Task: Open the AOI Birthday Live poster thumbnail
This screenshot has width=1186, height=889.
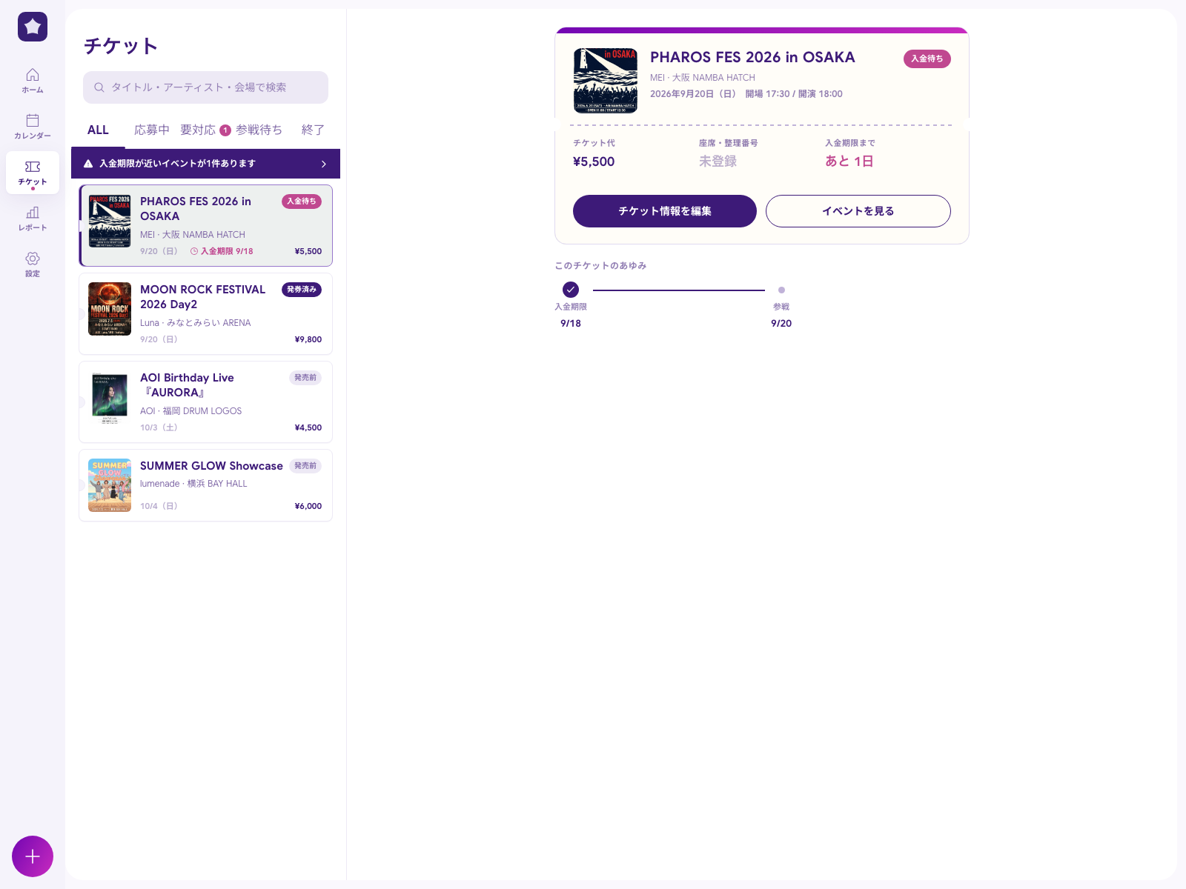Action: [x=110, y=397]
